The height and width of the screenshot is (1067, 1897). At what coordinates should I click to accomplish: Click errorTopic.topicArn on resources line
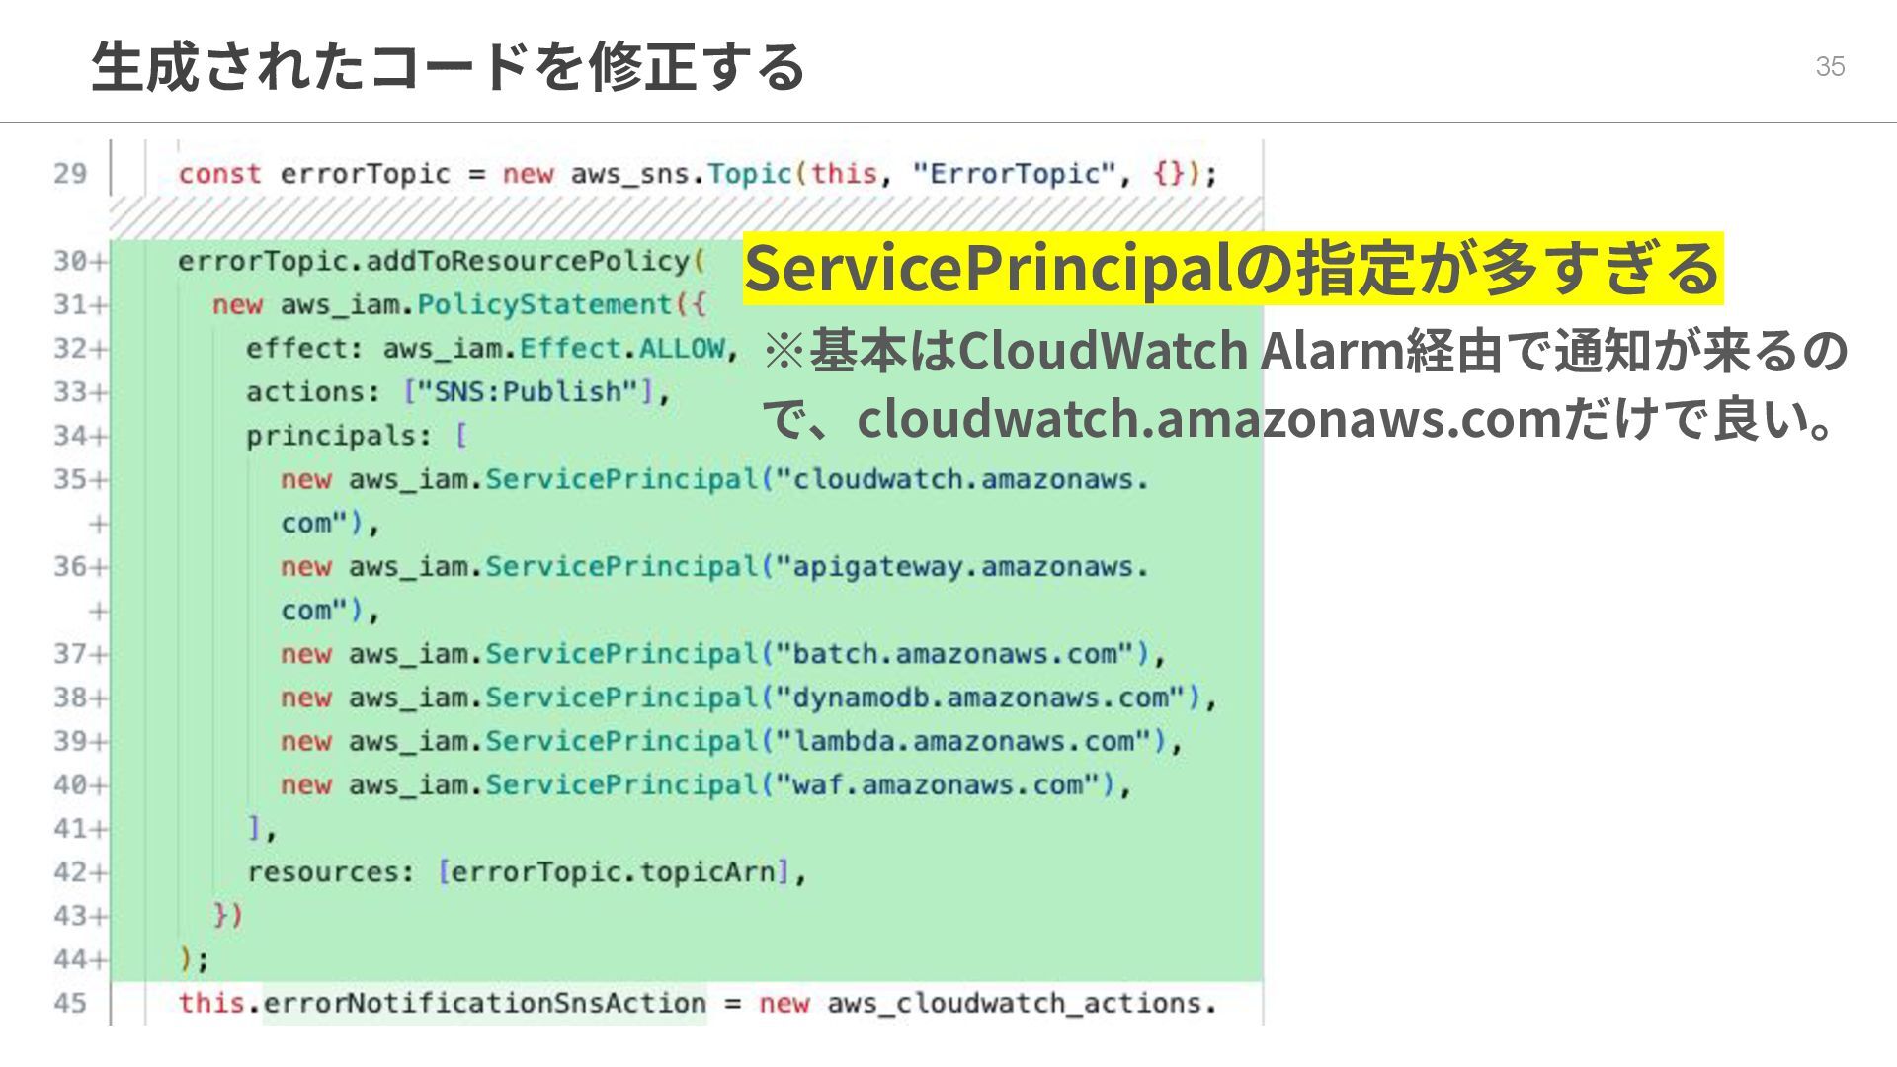(x=613, y=873)
